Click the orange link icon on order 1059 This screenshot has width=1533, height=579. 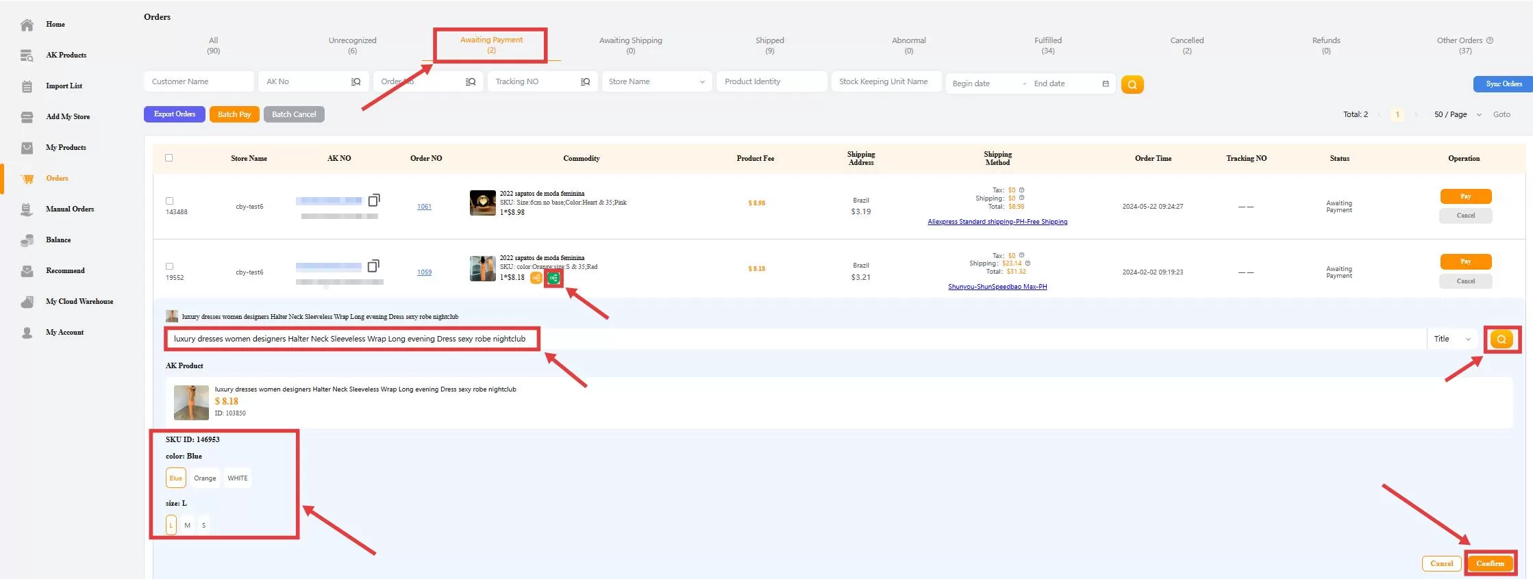coord(536,278)
